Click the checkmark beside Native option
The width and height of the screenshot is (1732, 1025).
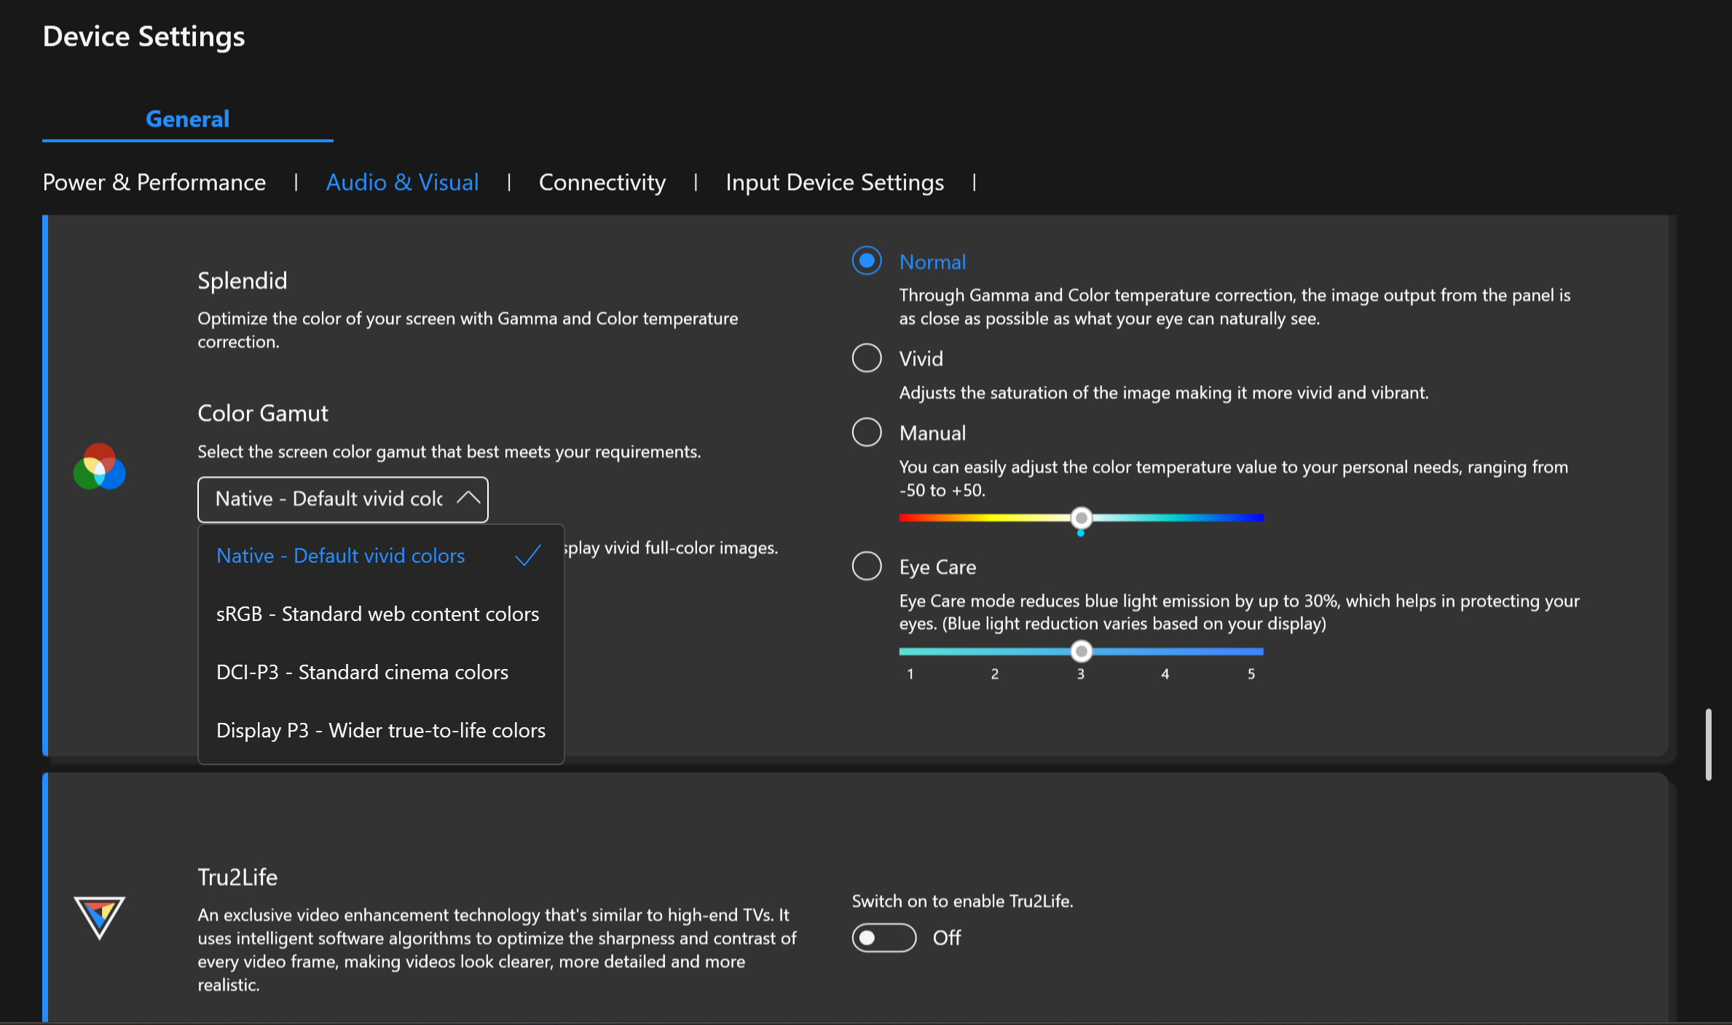[528, 556]
